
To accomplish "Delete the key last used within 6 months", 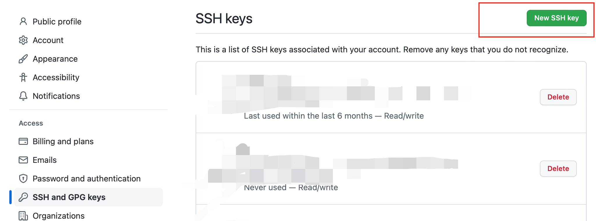I will point(558,97).
